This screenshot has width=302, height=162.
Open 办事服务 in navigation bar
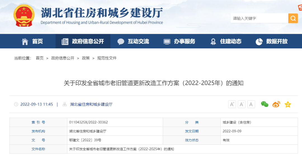(179, 41)
